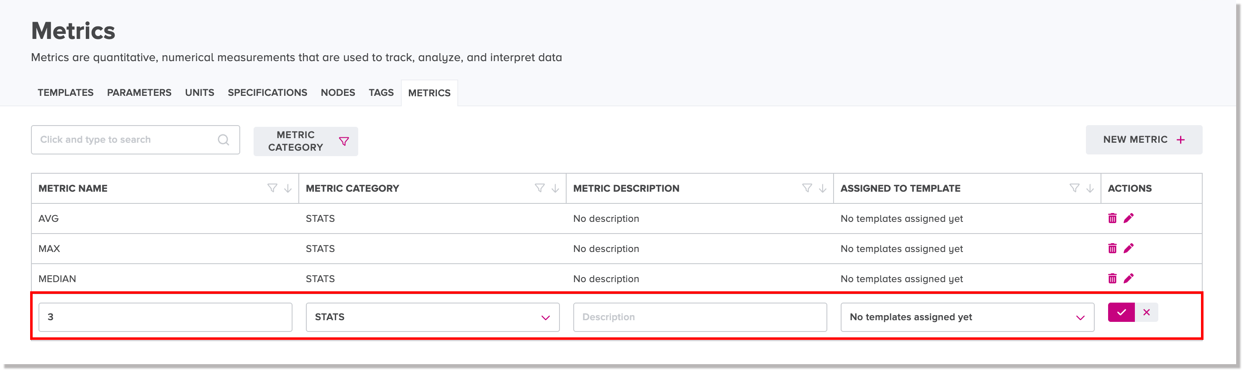Click the ACTIONS column header

pyautogui.click(x=1129, y=188)
